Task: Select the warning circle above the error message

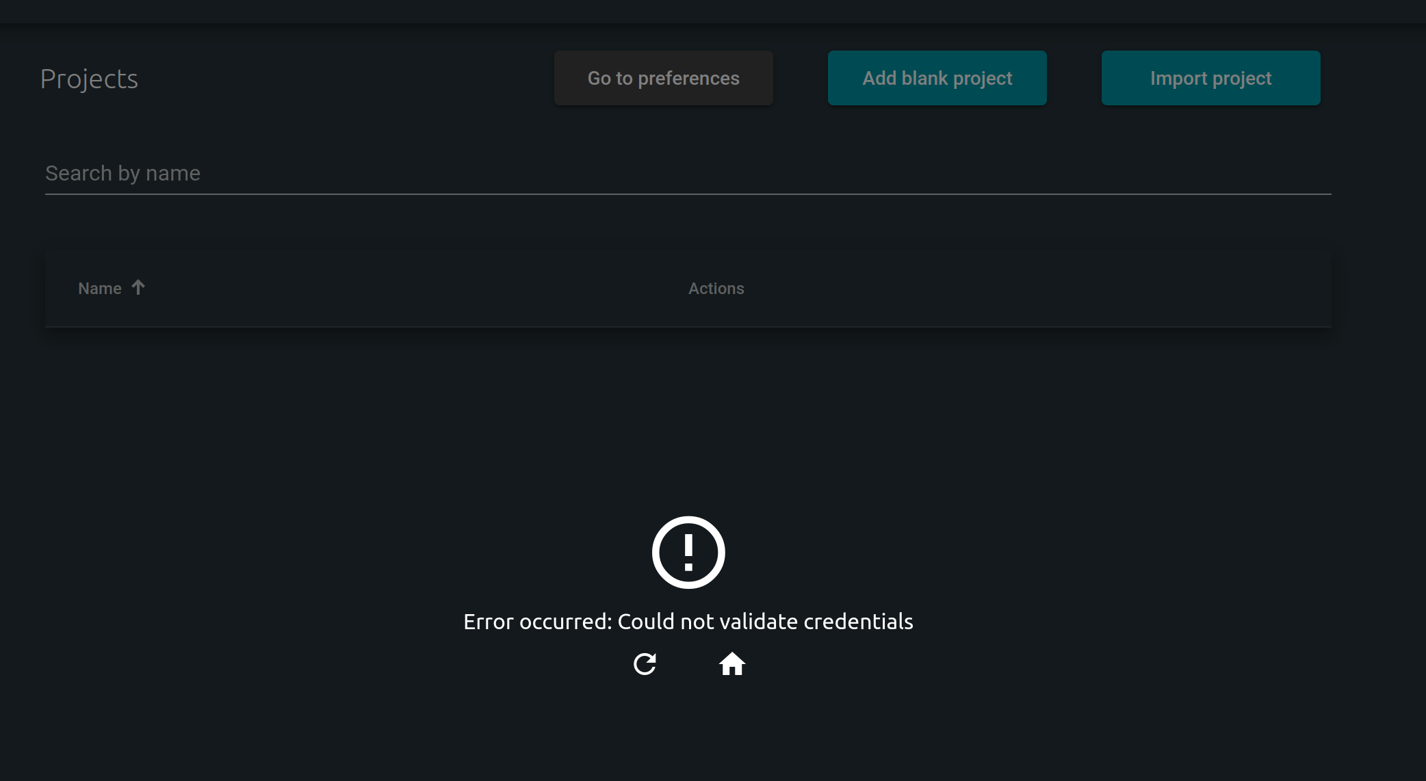Action: pos(688,552)
